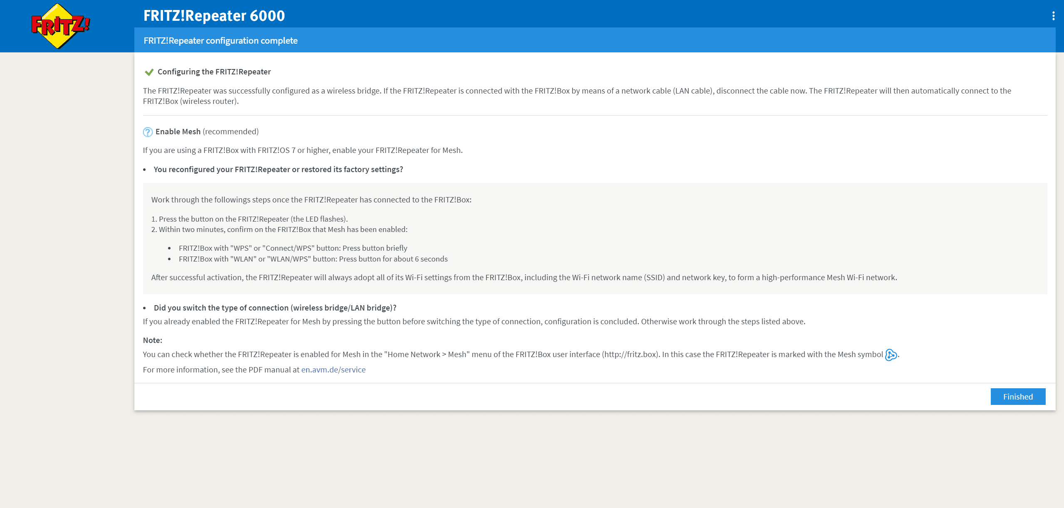The width and height of the screenshot is (1064, 508).
Task: Click the FRITZ! logo
Action: 61,26
